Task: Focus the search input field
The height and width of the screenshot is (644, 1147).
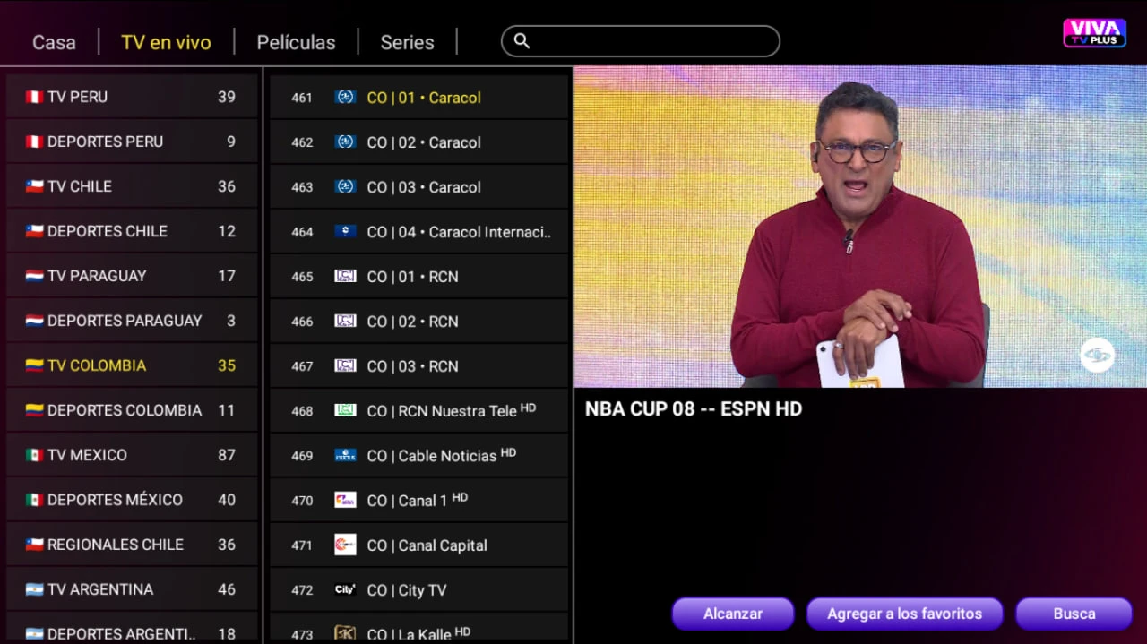Action: 641,41
